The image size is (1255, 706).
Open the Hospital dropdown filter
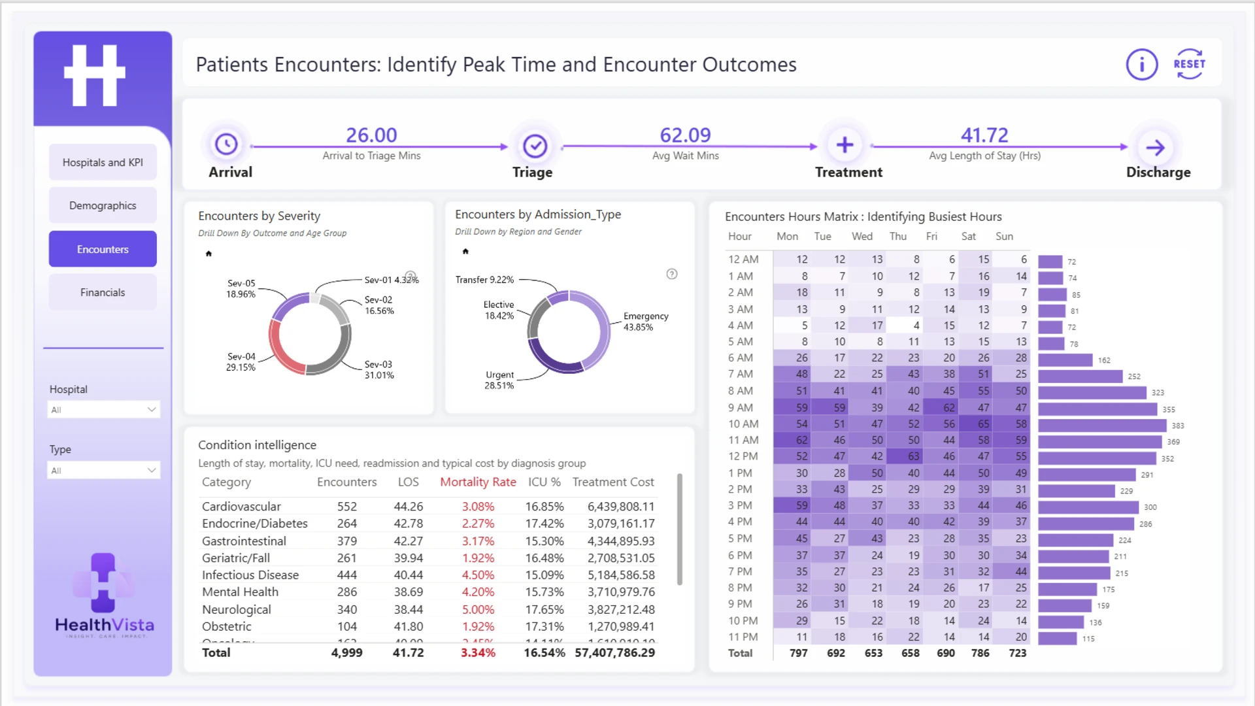[103, 410]
